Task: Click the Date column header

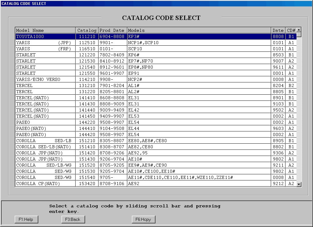Action: click(278, 30)
